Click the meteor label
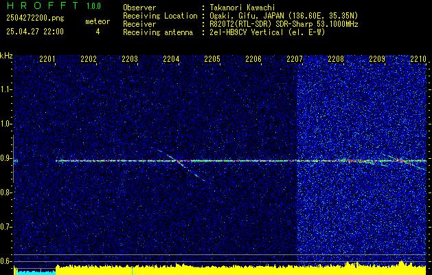The width and height of the screenshot is (432, 275). coord(98,21)
